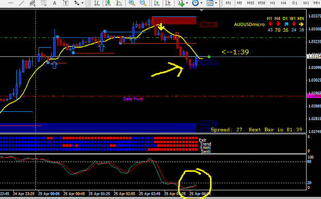Click the Senti indicator row label
Image resolution: width=321 pixels, height=199 pixels.
coord(205,151)
